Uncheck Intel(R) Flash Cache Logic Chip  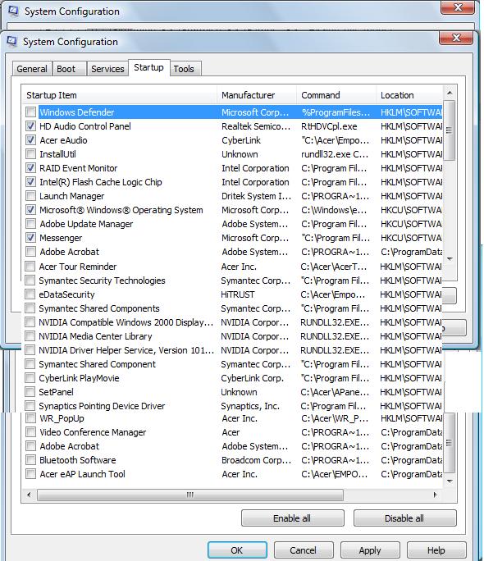[31, 182]
